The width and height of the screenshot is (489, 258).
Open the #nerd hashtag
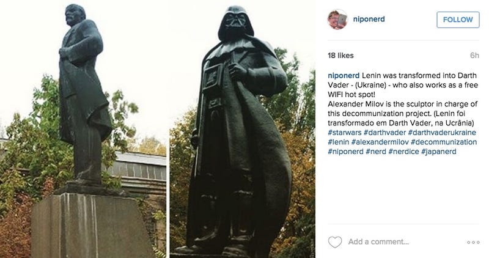pyautogui.click(x=376, y=152)
